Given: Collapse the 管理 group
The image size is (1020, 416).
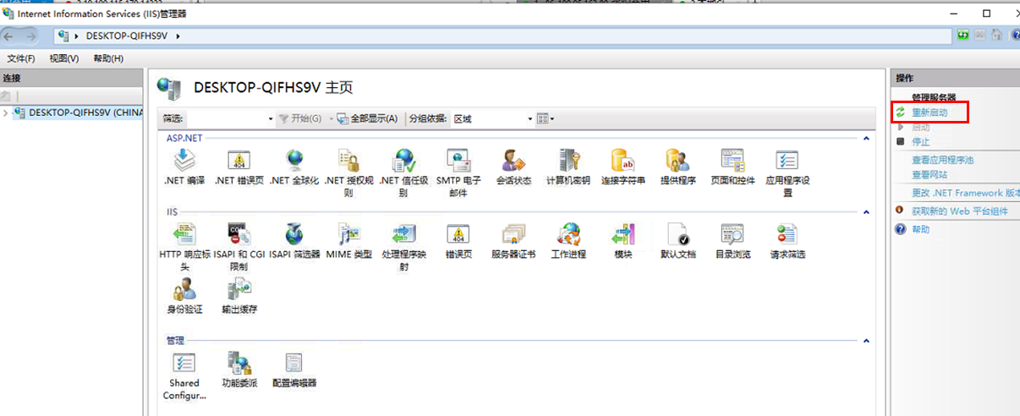Looking at the screenshot, I should pos(866,341).
